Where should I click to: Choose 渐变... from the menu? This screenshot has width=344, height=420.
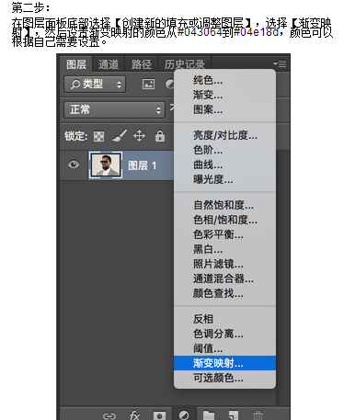pyautogui.click(x=224, y=95)
